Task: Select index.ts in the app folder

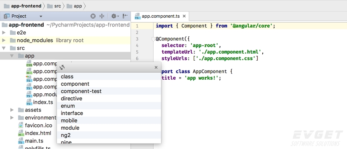Action: [x=43, y=102]
